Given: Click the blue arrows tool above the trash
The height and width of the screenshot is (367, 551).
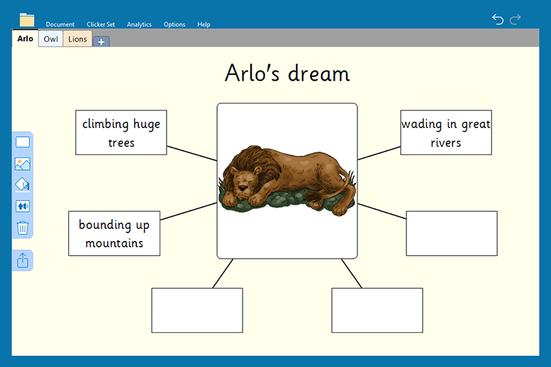Looking at the screenshot, I should tap(23, 206).
